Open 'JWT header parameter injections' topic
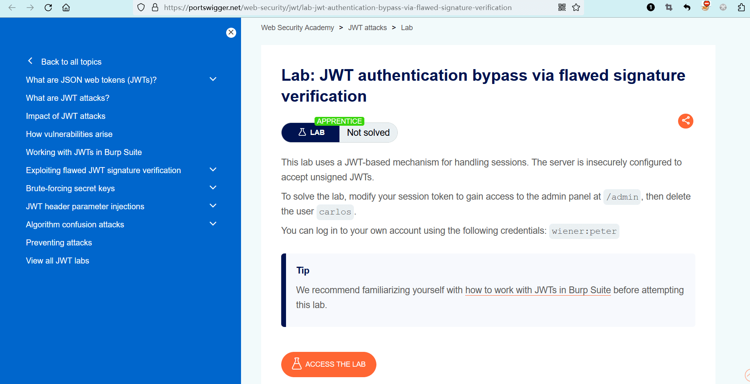 tap(85, 206)
